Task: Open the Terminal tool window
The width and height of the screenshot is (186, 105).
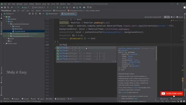Action: pyautogui.click(x=25, y=99)
